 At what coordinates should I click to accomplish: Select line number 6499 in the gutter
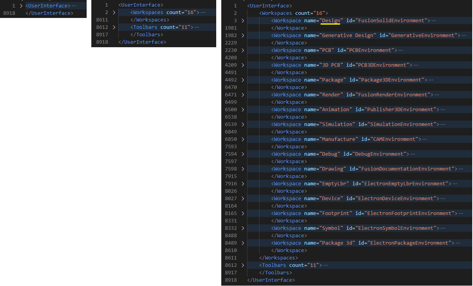(231, 102)
